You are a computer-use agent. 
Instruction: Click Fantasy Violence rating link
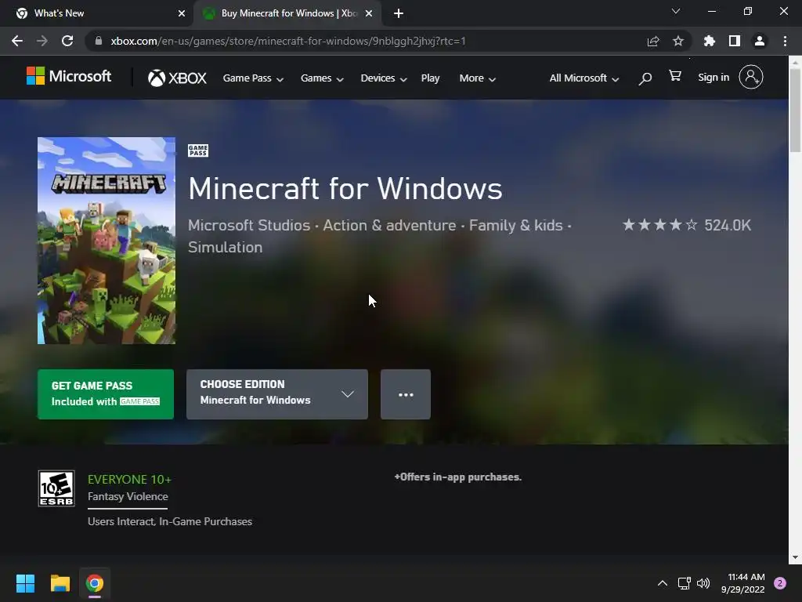point(128,496)
